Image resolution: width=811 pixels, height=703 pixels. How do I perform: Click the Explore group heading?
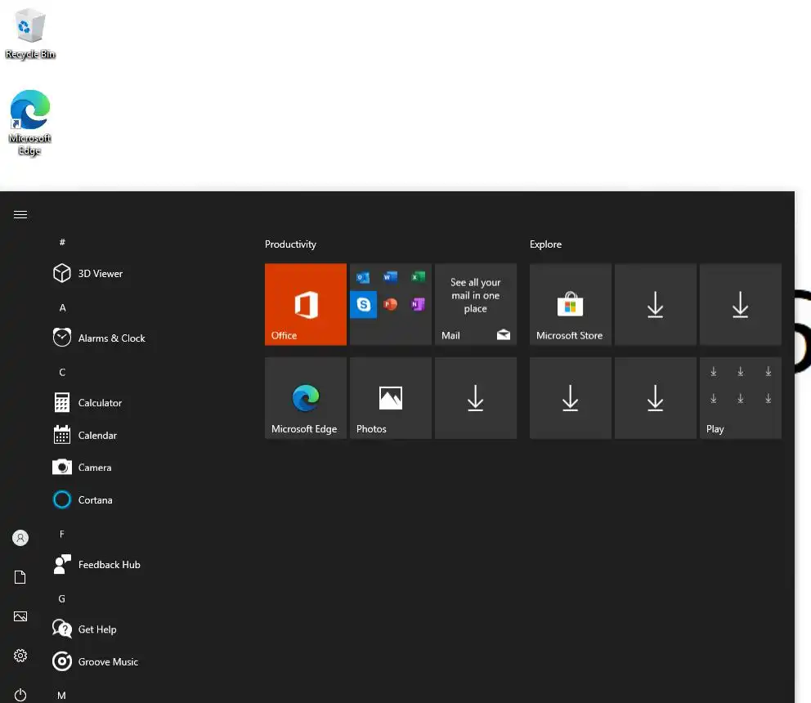click(545, 244)
